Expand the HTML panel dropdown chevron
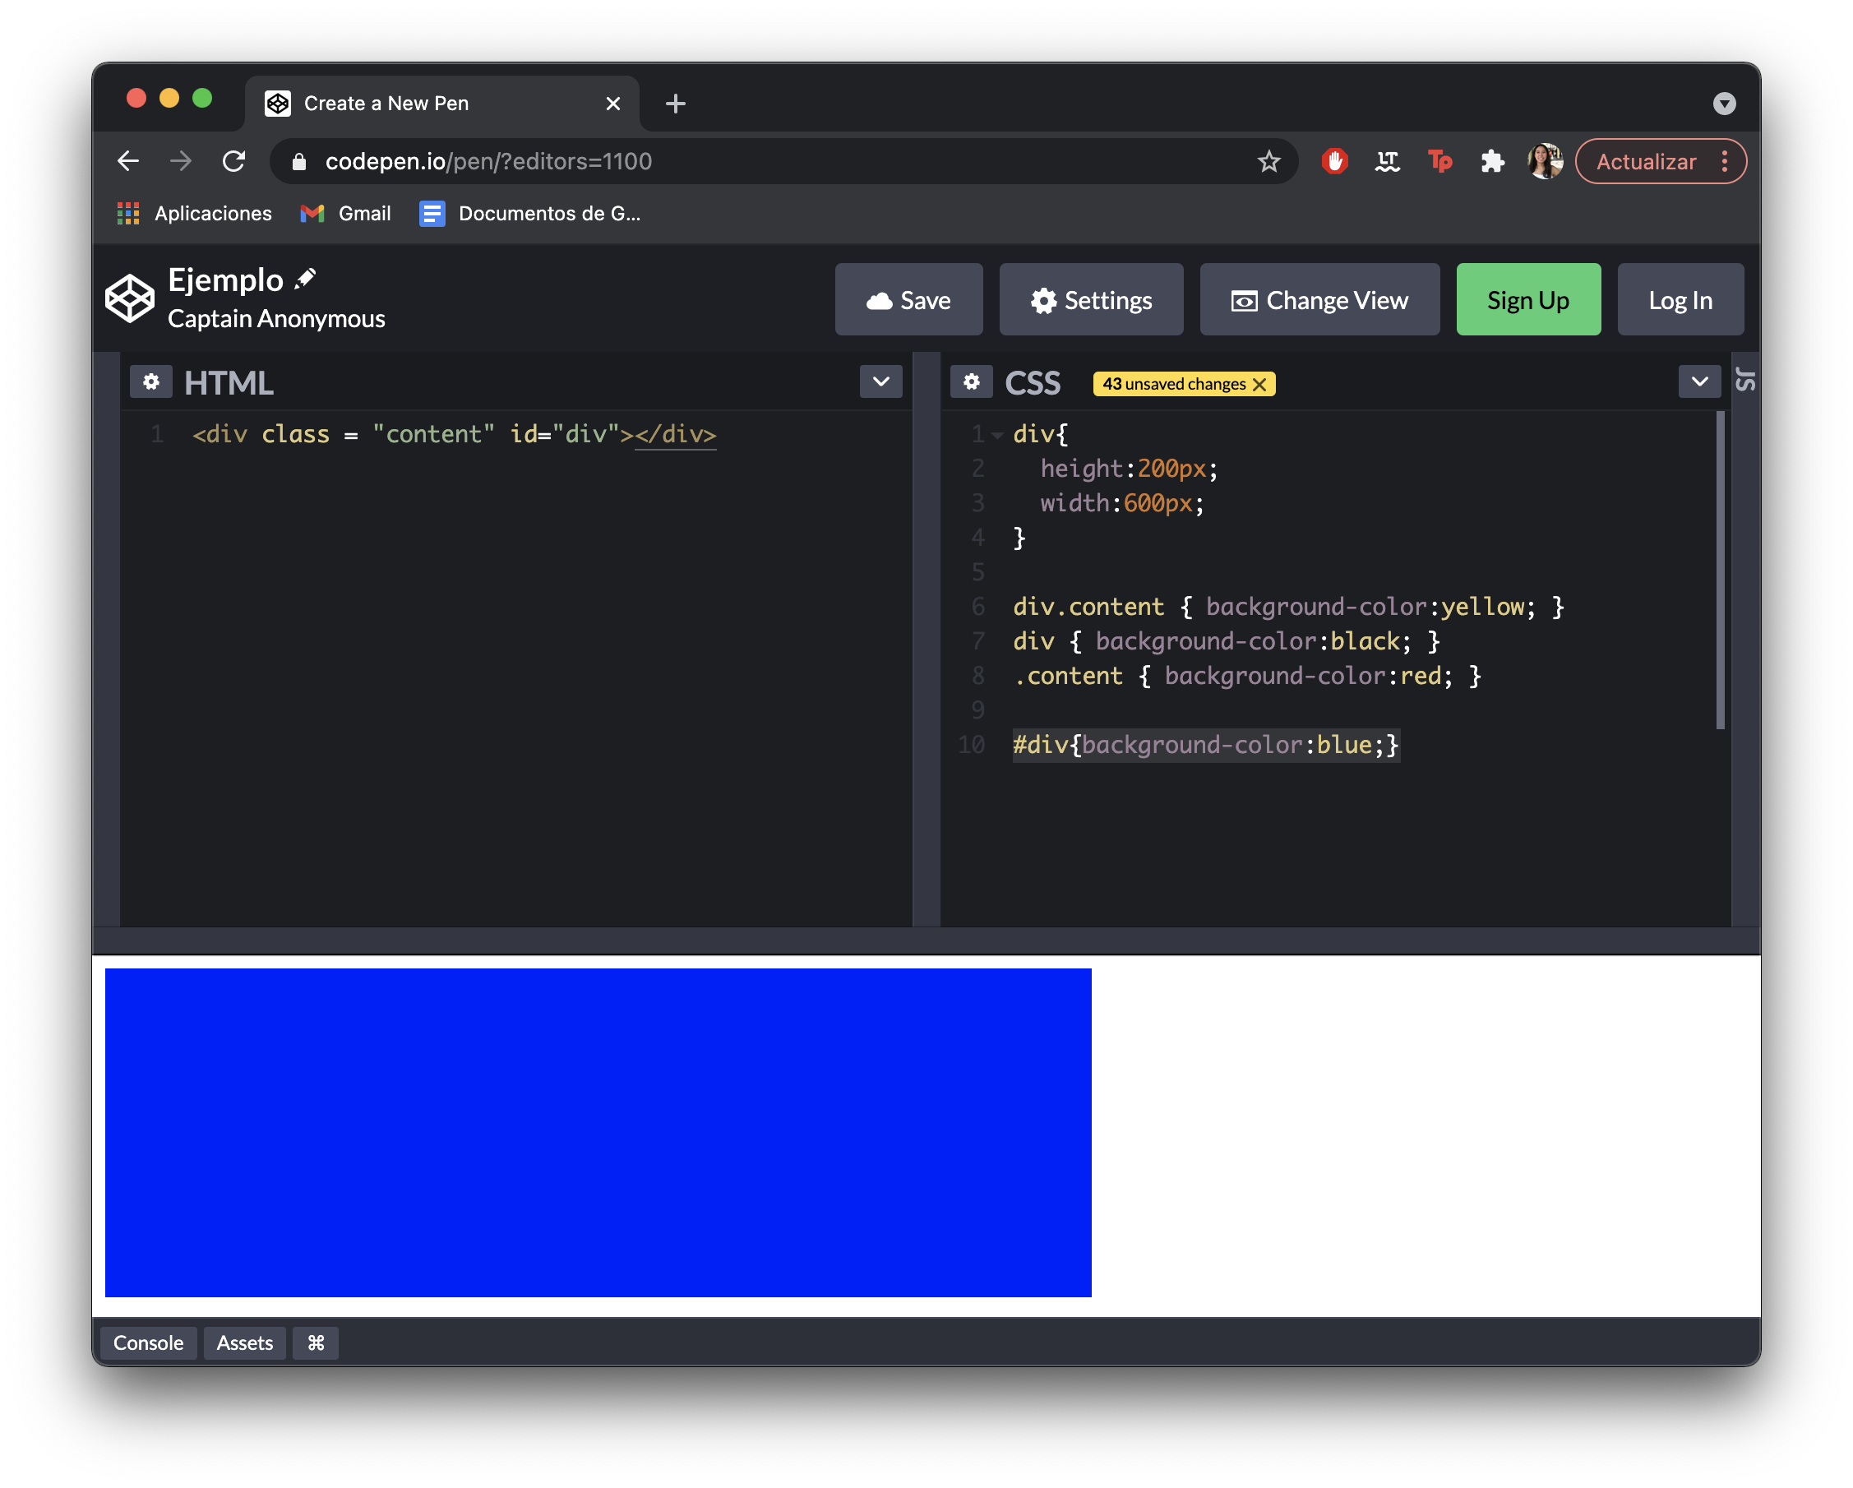Image resolution: width=1853 pixels, height=1488 pixels. [x=881, y=381]
